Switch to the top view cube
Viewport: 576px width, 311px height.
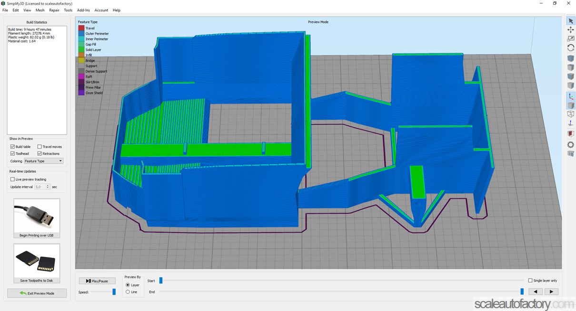(x=570, y=67)
